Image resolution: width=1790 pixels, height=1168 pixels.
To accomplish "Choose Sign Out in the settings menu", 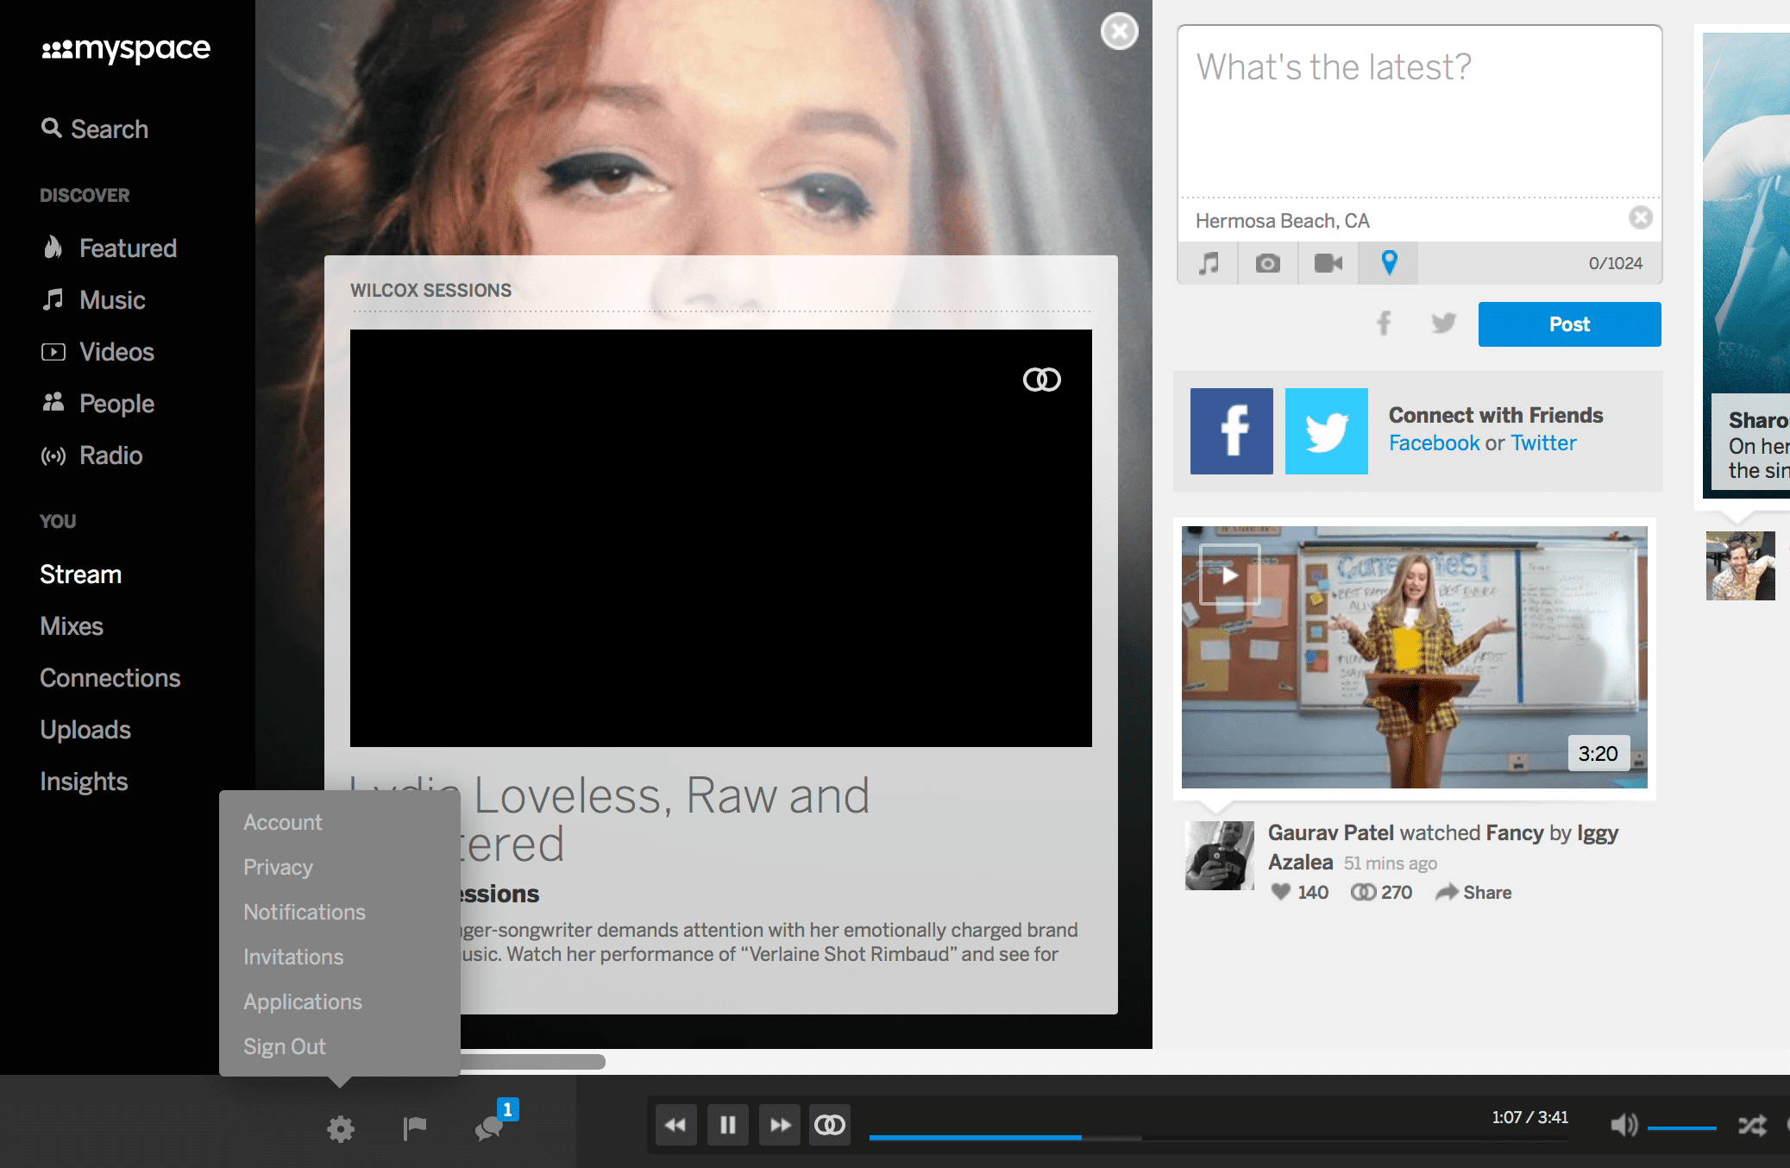I will (284, 1046).
